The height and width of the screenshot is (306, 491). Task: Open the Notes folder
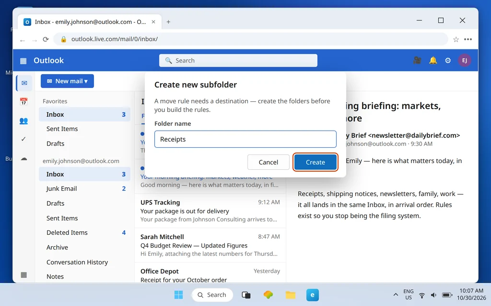point(84,277)
